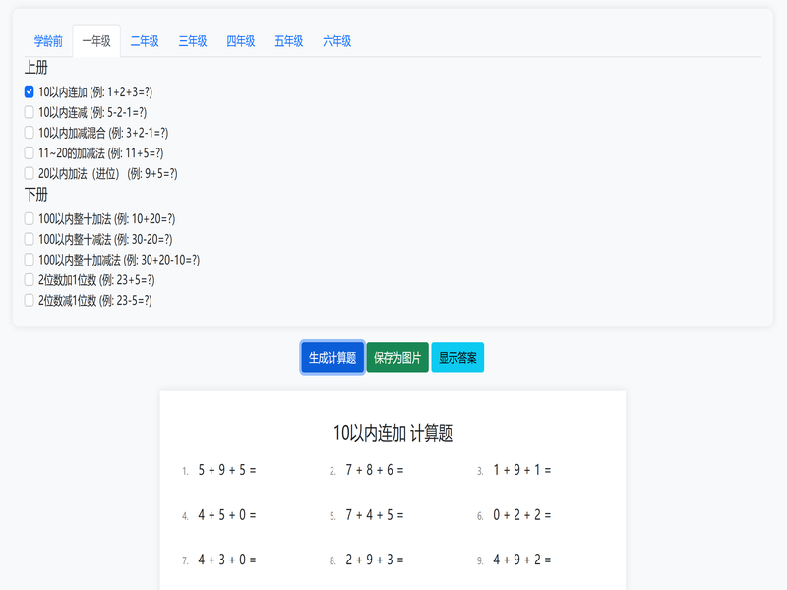Check the 10以内加减混合 option
This screenshot has width=787, height=590.
click(x=30, y=133)
